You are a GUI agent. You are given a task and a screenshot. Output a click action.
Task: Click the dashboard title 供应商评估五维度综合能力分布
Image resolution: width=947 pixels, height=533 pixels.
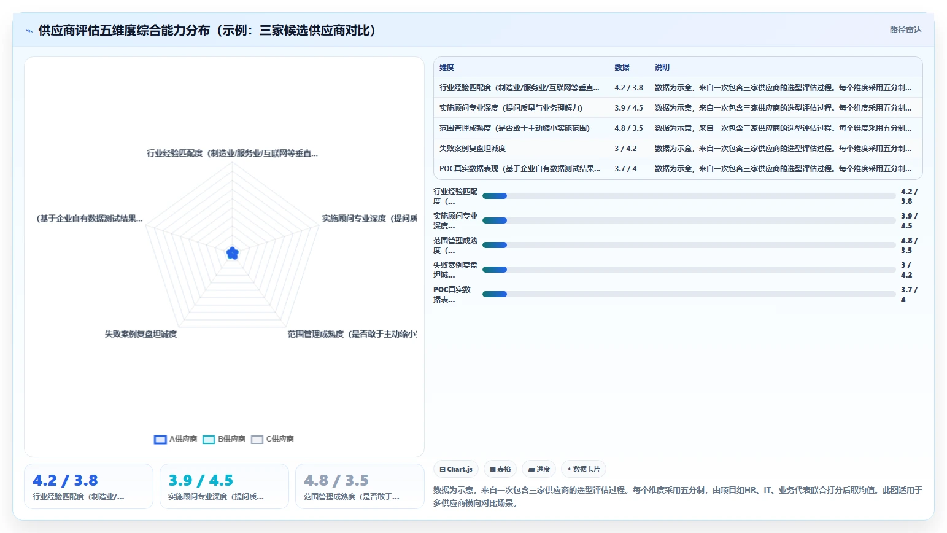207,30
